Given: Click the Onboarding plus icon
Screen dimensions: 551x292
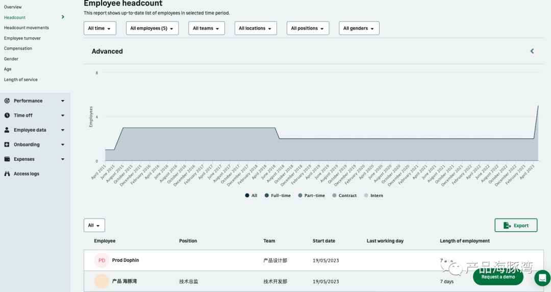Looking at the screenshot, I should (x=7, y=144).
